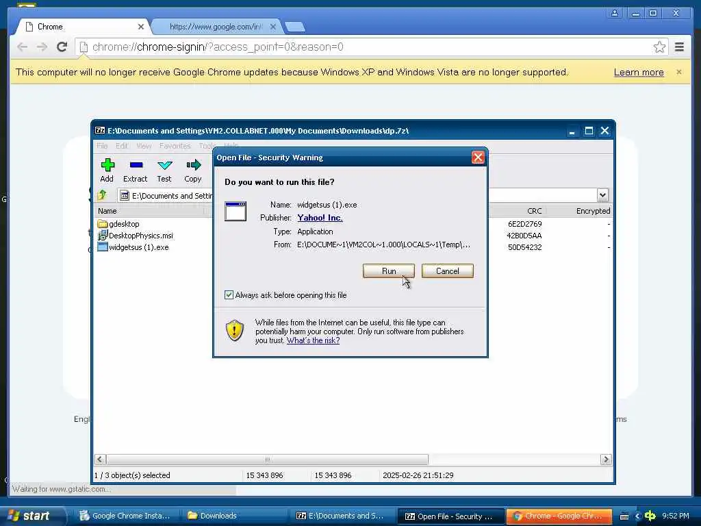Click the page icon in address bar
Viewport: 701px width, 526px height.
pos(83,47)
